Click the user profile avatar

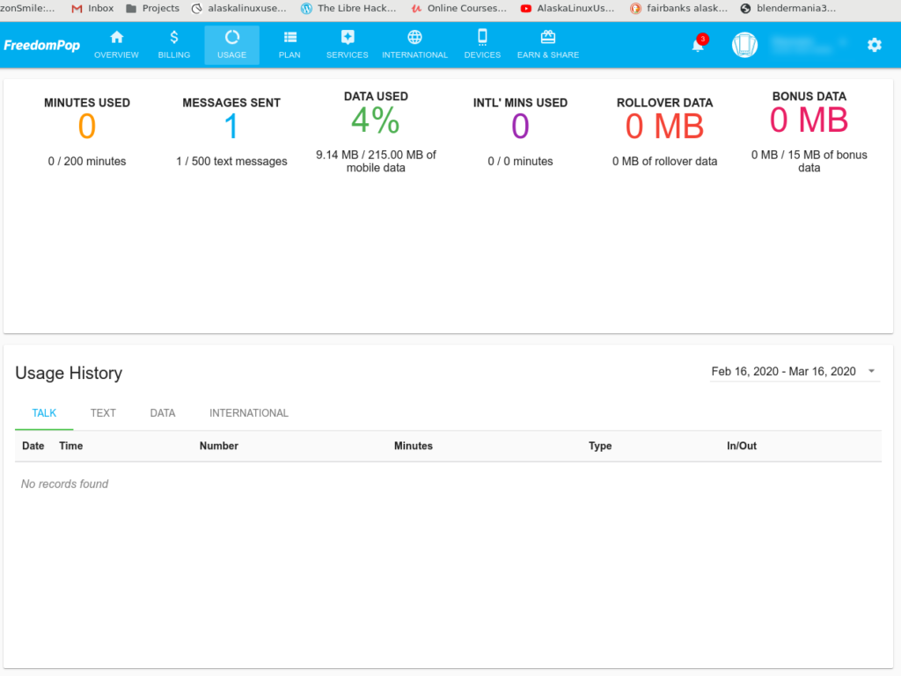point(744,45)
